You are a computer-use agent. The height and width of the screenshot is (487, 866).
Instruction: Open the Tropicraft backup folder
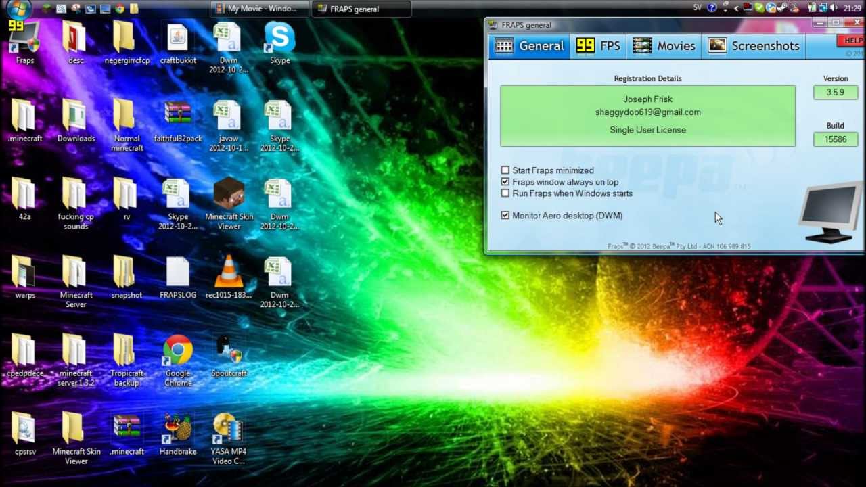click(x=127, y=360)
